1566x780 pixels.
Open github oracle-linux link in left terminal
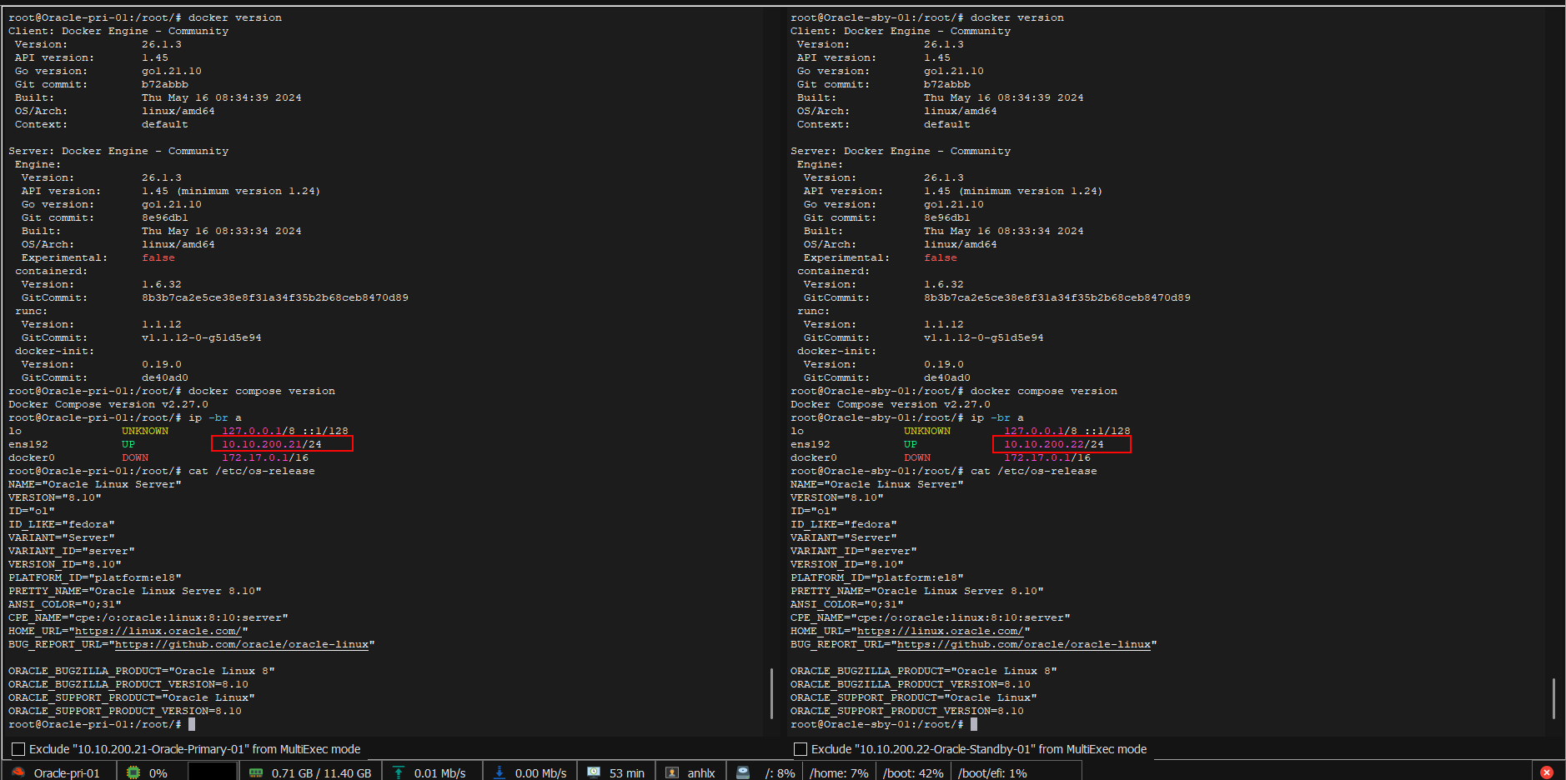(x=242, y=644)
